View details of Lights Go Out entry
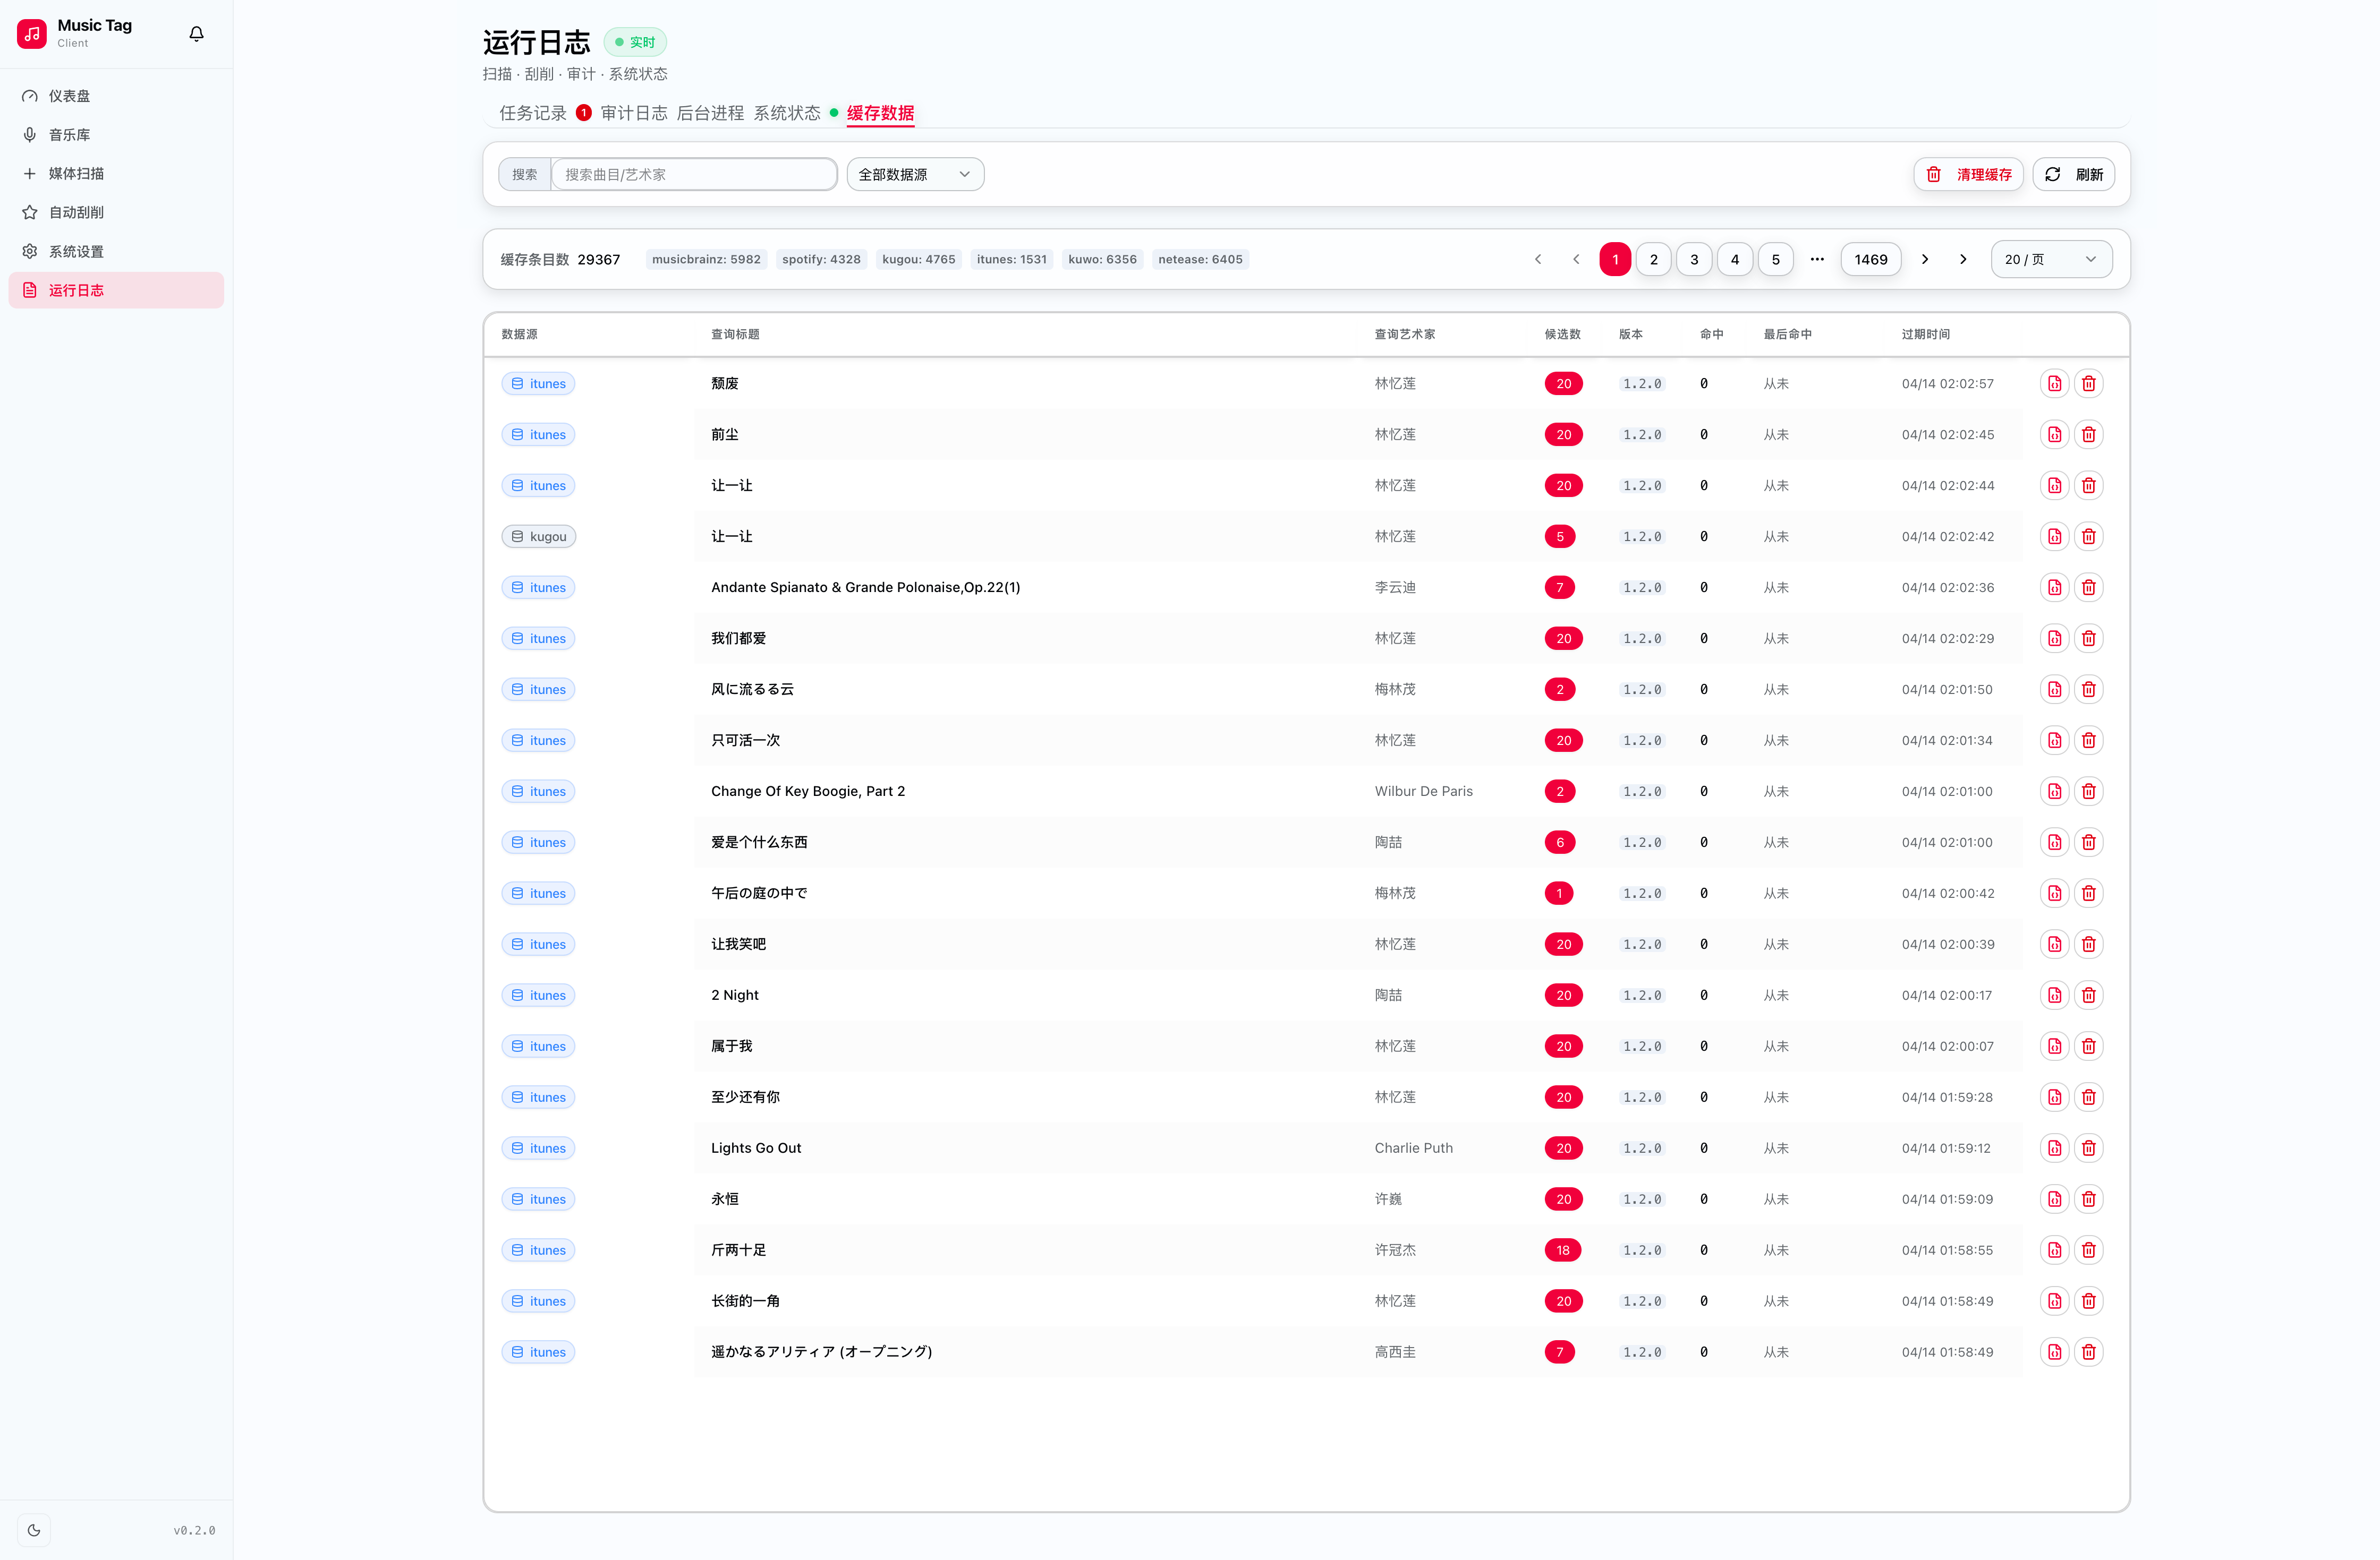Screen dimensions: 2380x1560 pos(2054,1148)
